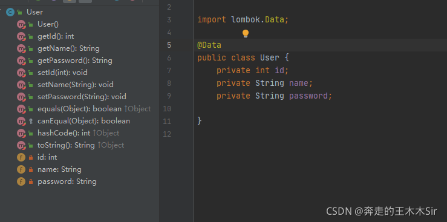Click gutter line number 10
Viewport: 447px width, 222px height.
coord(167,108)
